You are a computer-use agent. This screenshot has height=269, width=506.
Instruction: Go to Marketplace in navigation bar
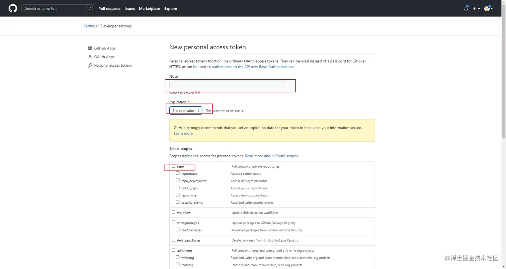(x=150, y=9)
